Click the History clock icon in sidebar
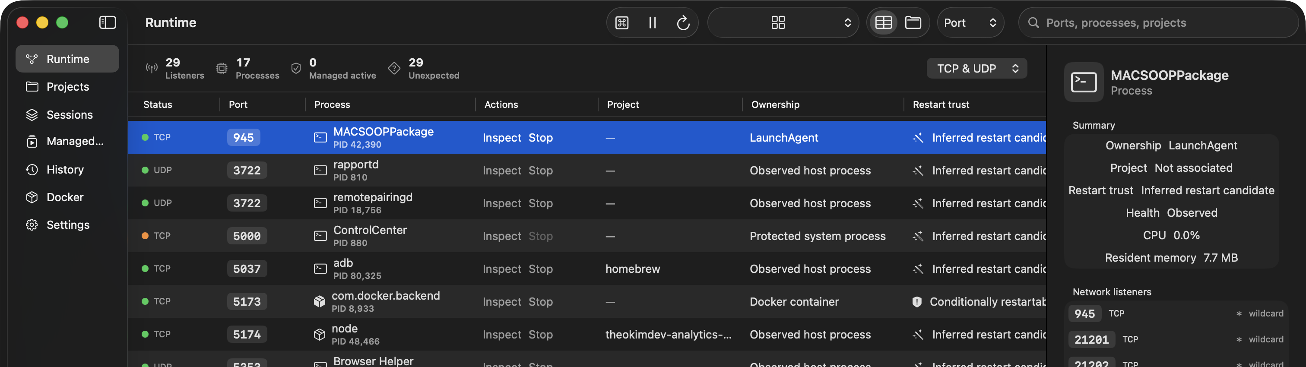This screenshot has height=367, width=1306. 32,169
